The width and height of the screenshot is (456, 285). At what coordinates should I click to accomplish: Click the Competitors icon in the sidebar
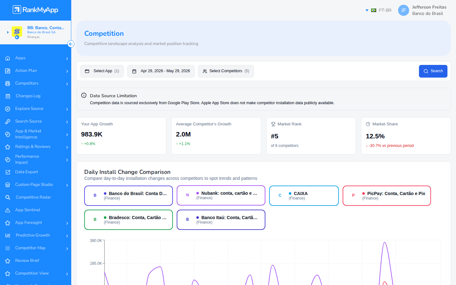(x=8, y=84)
